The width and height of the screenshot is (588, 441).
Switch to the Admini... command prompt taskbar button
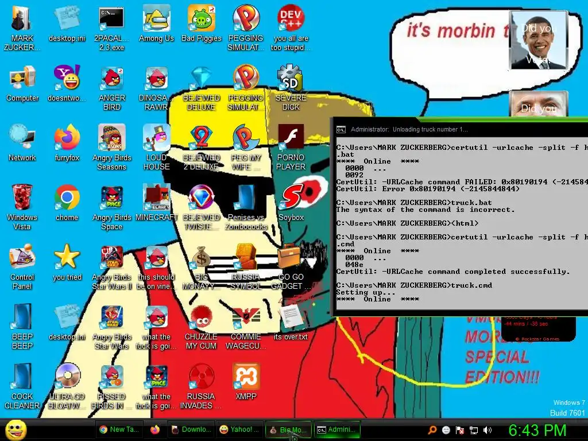[x=336, y=430]
